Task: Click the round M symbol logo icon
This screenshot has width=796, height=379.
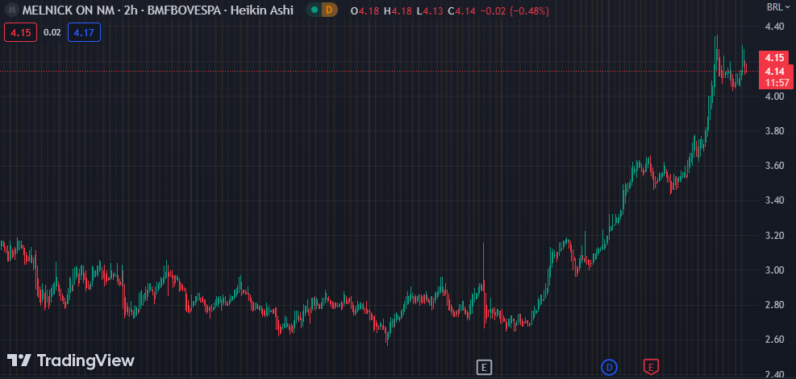Action: 11,10
